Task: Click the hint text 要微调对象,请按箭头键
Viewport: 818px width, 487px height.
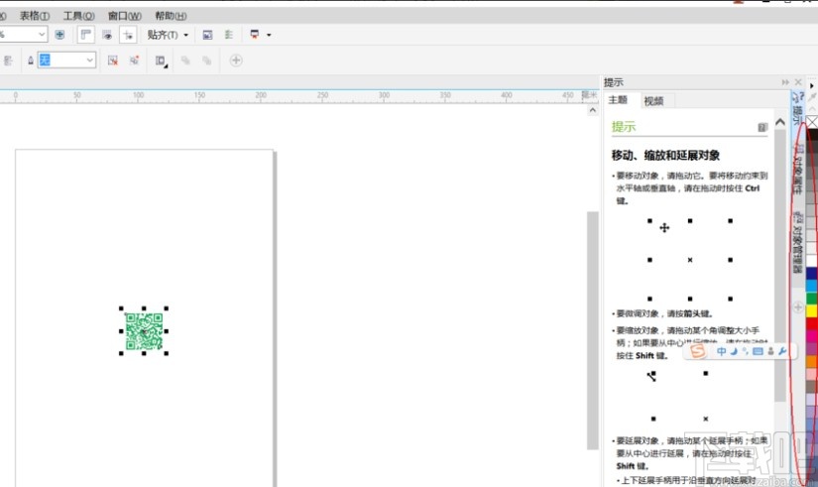Action: tap(664, 313)
